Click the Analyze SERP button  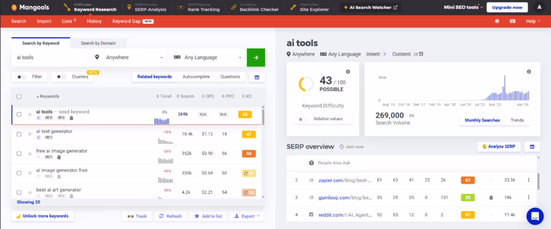pyautogui.click(x=499, y=146)
